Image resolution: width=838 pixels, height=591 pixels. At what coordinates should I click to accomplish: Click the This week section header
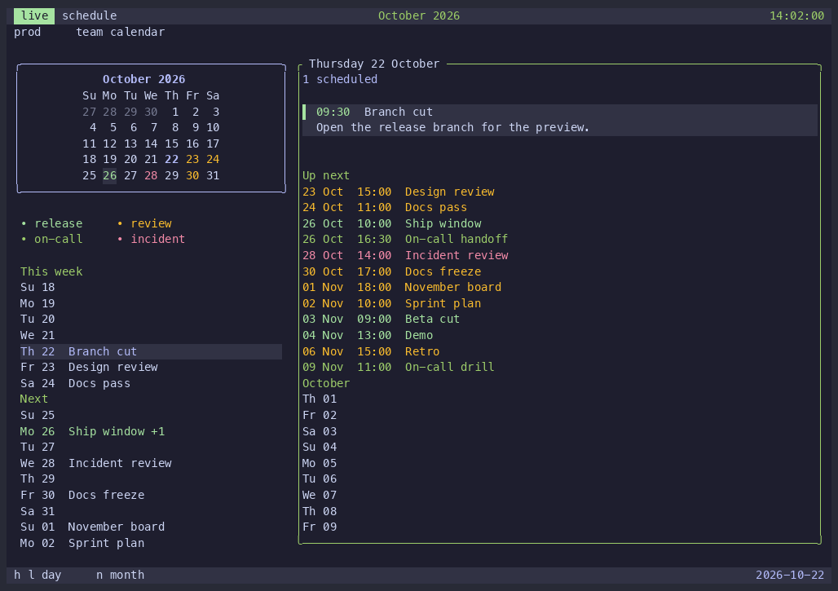(x=51, y=271)
